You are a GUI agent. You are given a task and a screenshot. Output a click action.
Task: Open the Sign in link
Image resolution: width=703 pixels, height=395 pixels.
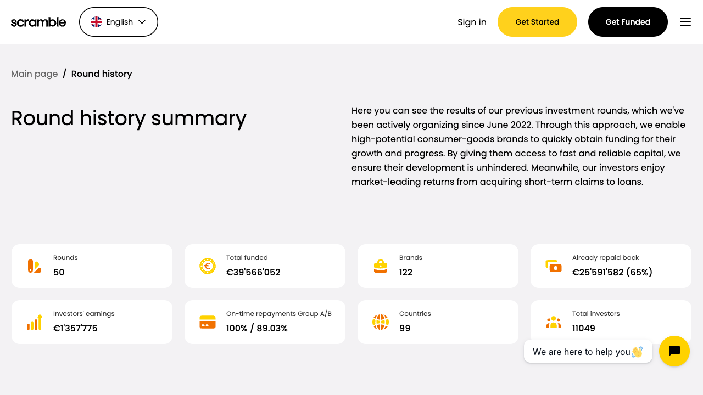472,22
